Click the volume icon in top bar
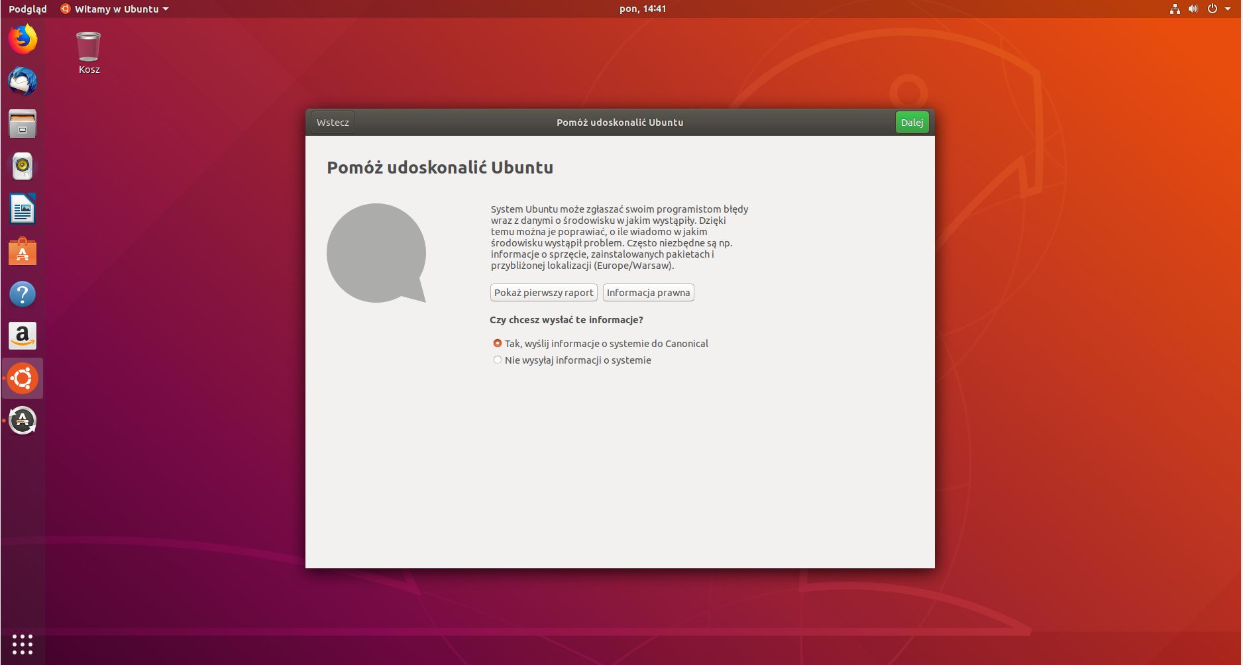Image resolution: width=1243 pixels, height=665 pixels. (x=1192, y=9)
